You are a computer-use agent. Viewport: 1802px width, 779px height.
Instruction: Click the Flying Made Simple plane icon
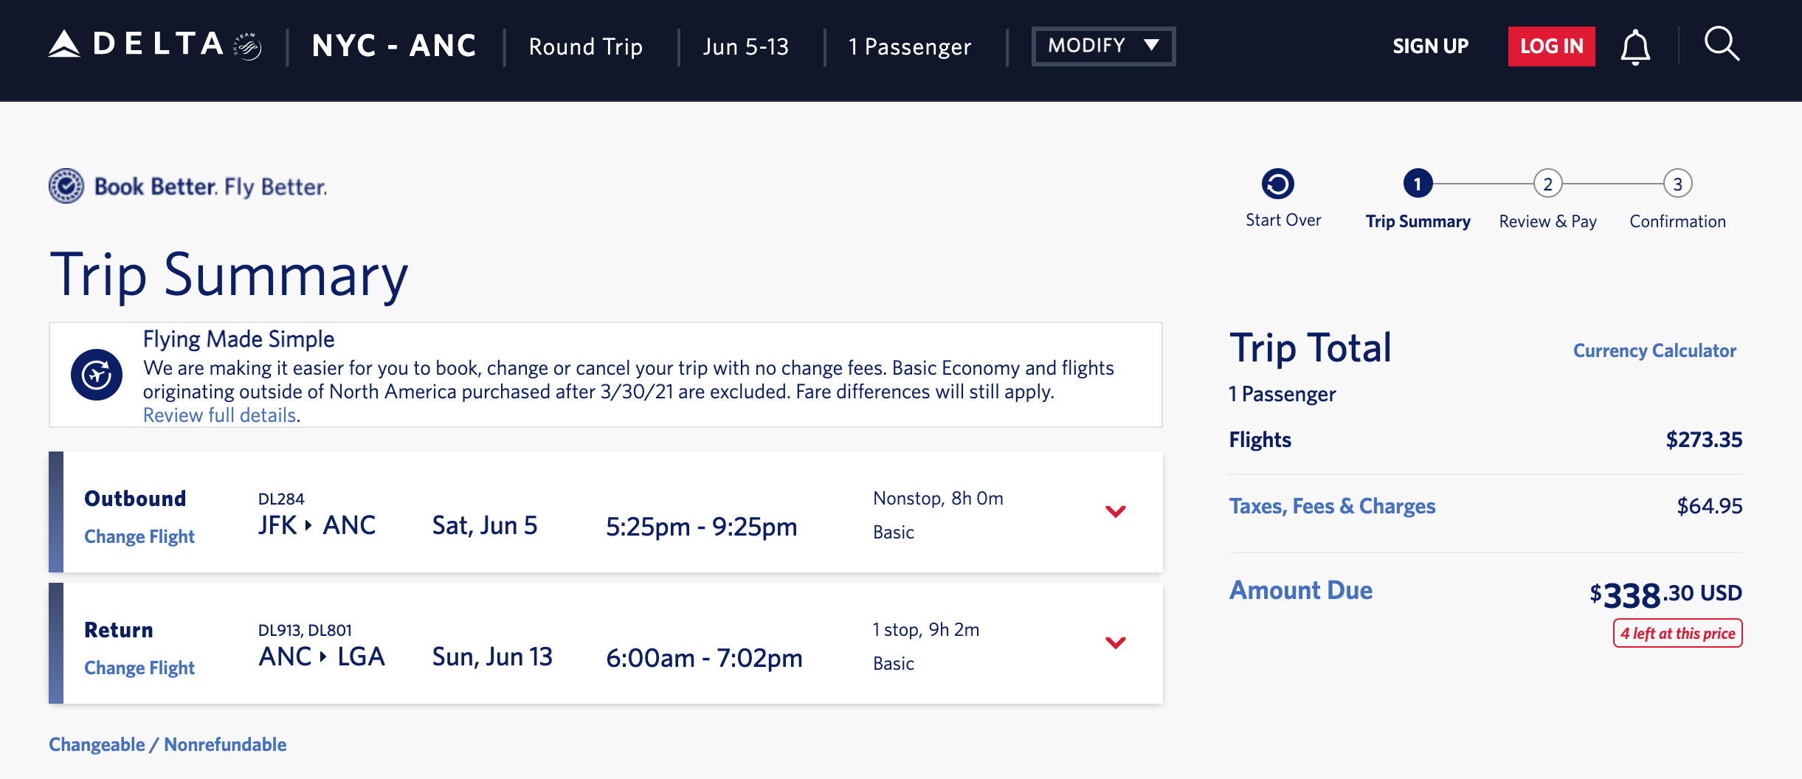[x=97, y=375]
